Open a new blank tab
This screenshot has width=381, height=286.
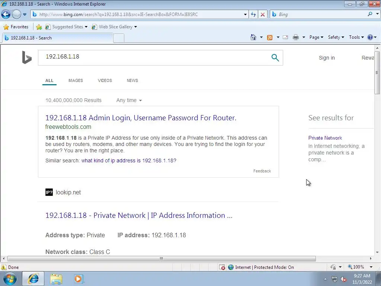[x=119, y=38]
